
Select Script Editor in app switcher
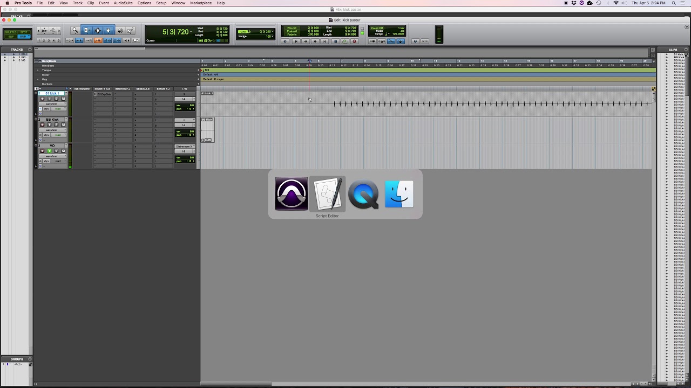point(327,193)
